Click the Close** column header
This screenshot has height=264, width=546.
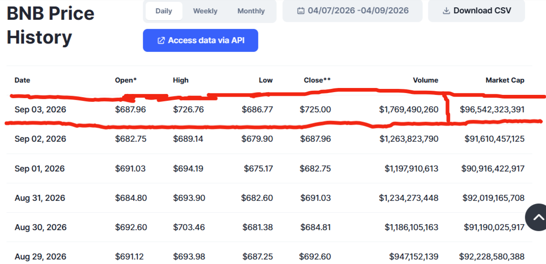tap(317, 80)
